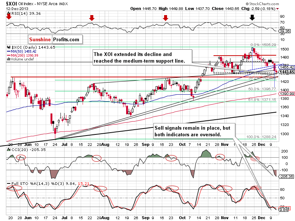Click the Chg -2.59 (-0.18%) value
Screen dimensions: 295x221
point(258,8)
